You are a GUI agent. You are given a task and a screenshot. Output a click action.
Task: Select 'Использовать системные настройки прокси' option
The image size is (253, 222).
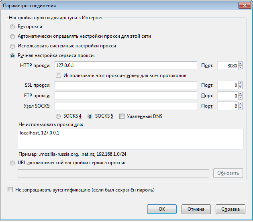click(12, 46)
